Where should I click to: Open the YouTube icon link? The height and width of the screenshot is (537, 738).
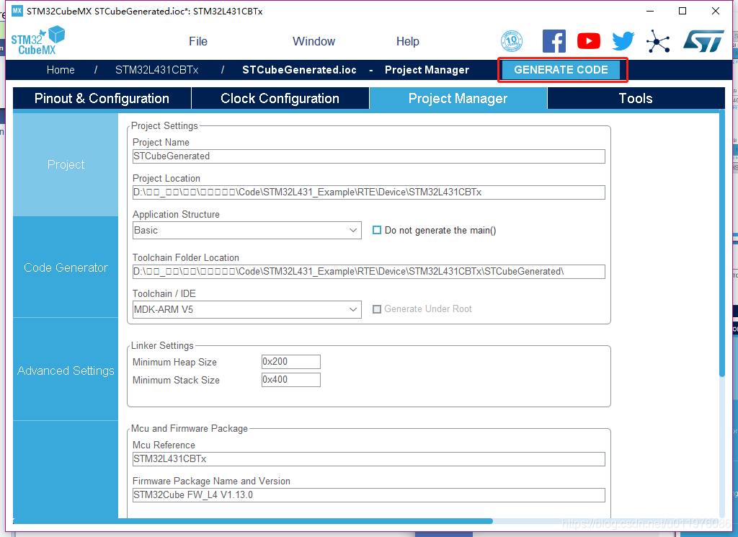coord(589,41)
